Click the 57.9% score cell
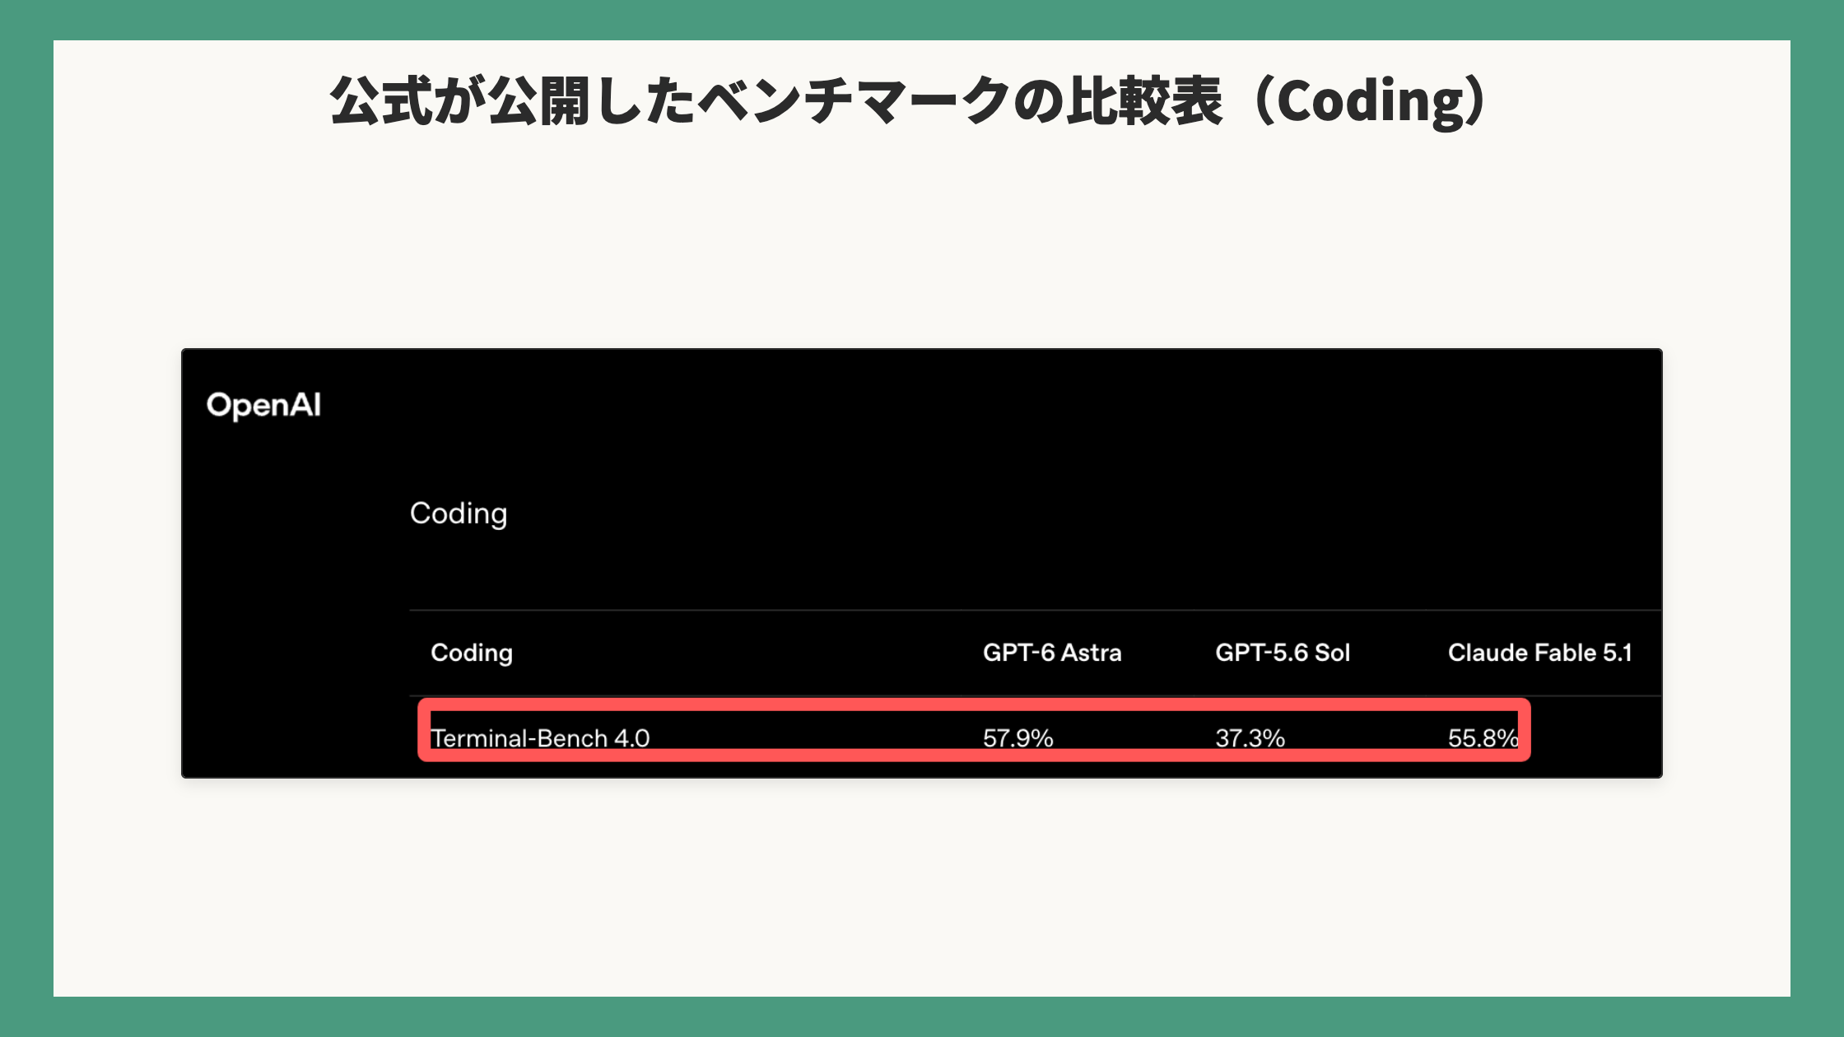The height and width of the screenshot is (1037, 1844). pos(1017,737)
